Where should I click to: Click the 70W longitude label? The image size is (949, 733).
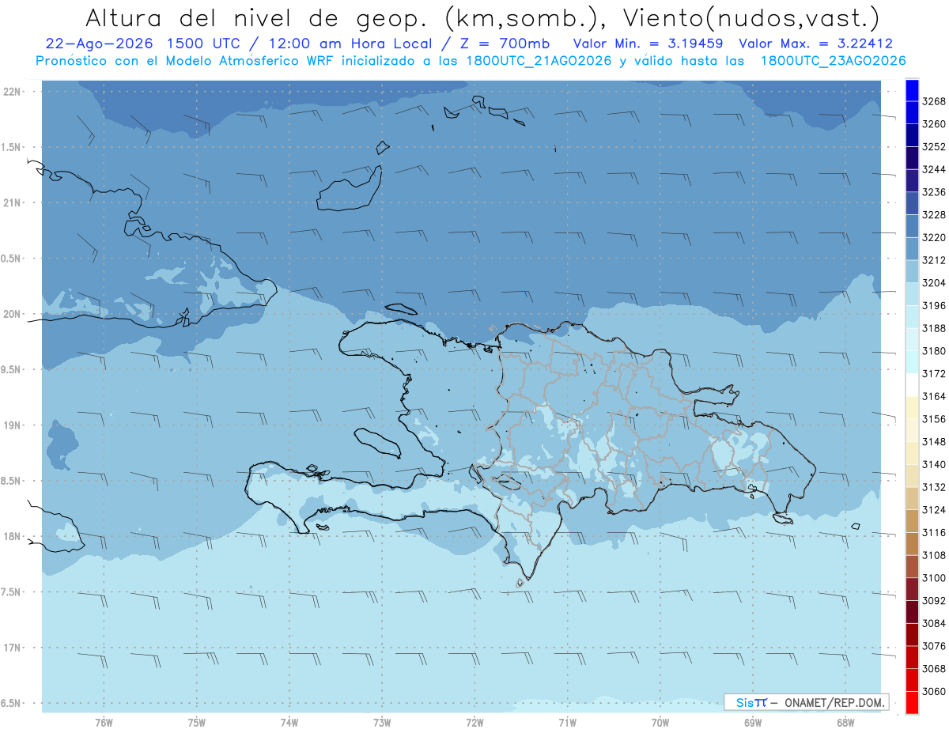click(x=660, y=723)
